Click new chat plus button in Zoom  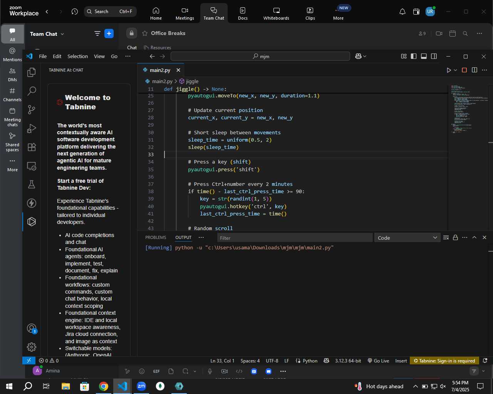tap(109, 34)
